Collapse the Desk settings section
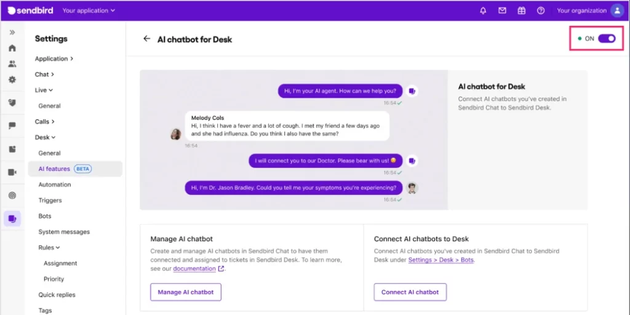 point(46,137)
